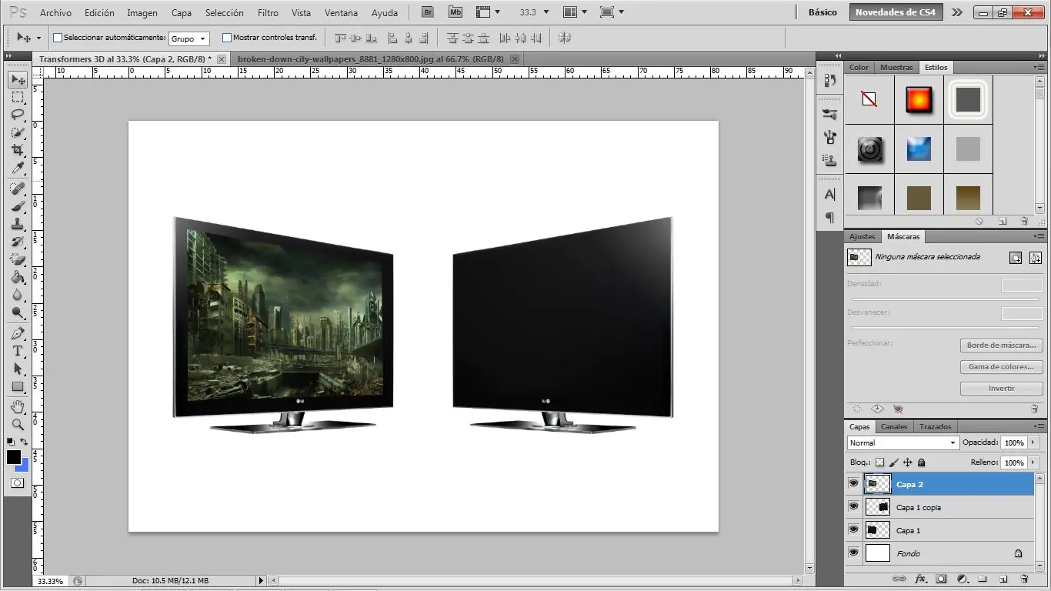Select the Rectangular Marquee tool
This screenshot has width=1051, height=591.
pyautogui.click(x=18, y=97)
